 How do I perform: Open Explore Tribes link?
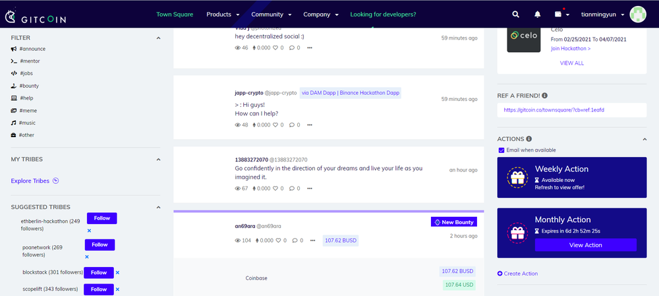30,181
